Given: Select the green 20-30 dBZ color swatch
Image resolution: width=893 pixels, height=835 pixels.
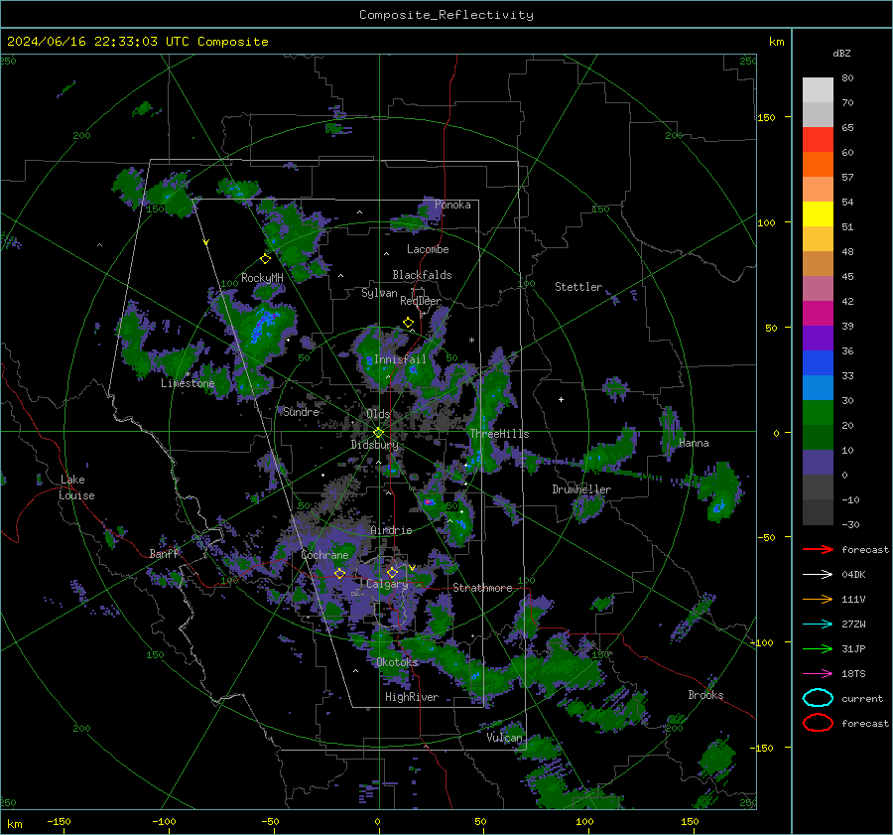Looking at the screenshot, I should (818, 413).
